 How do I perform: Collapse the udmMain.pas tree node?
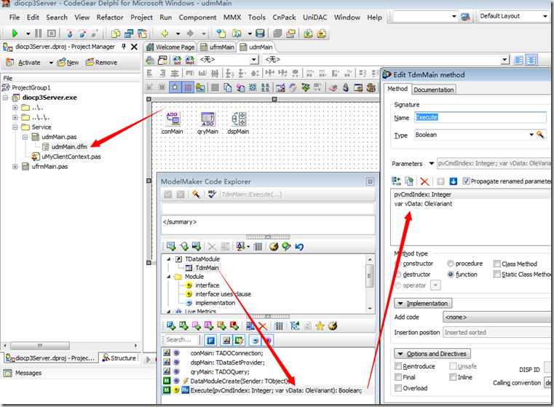[25, 137]
